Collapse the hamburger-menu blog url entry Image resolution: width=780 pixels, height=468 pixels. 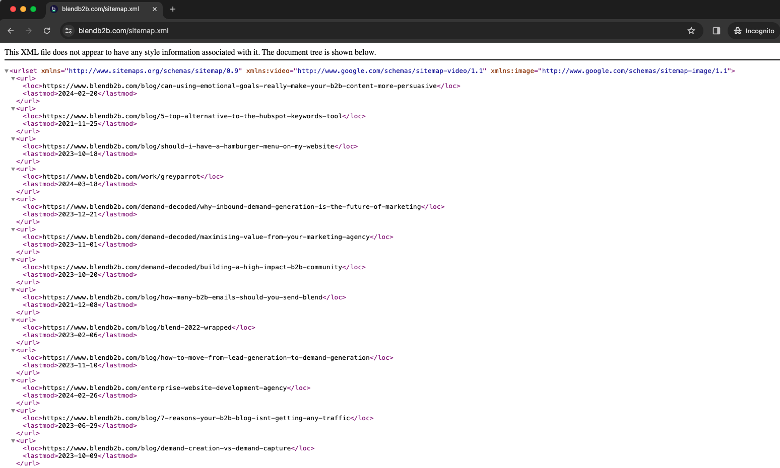(13, 138)
